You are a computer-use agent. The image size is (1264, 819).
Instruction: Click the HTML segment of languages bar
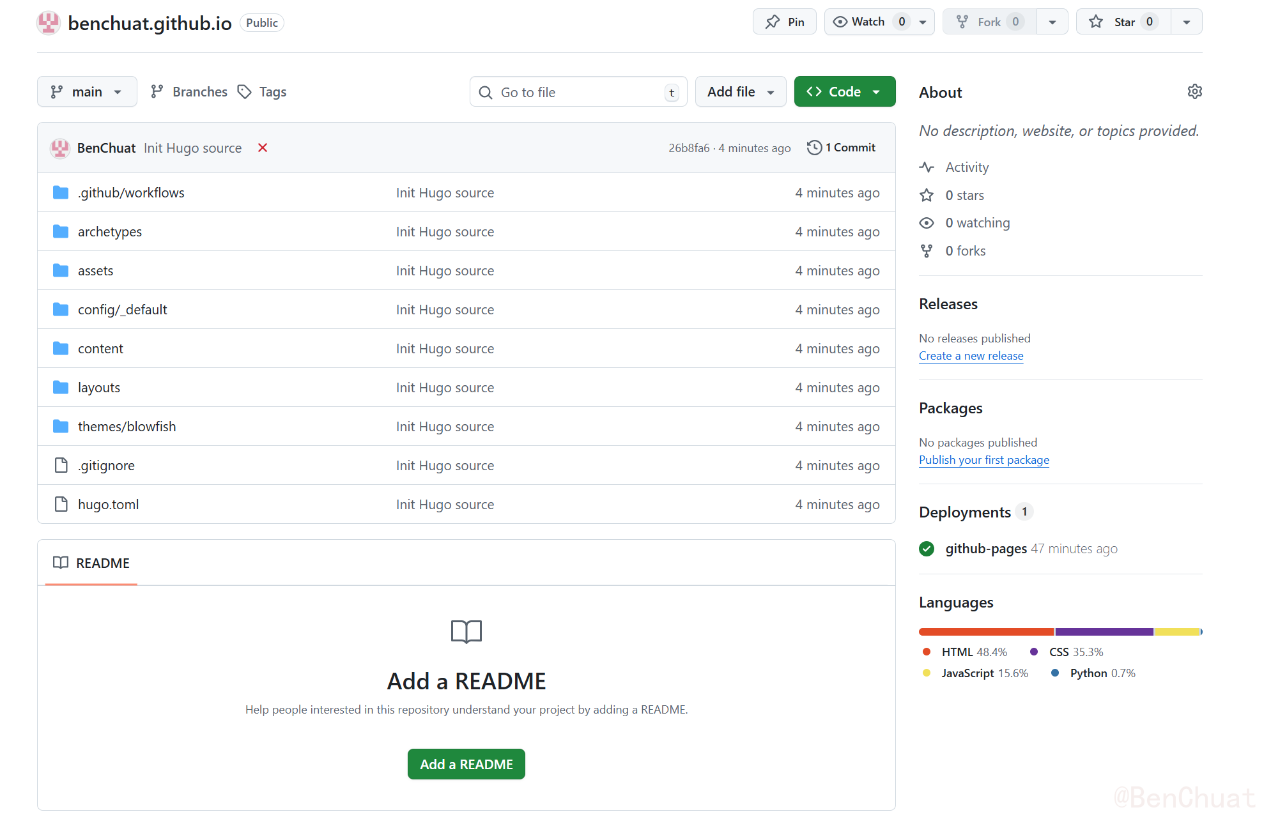[x=985, y=632]
